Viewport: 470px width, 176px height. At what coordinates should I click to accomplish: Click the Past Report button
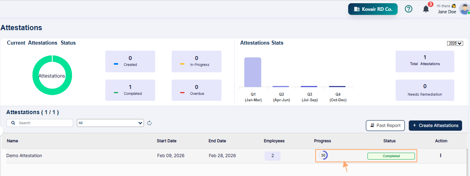coord(385,125)
